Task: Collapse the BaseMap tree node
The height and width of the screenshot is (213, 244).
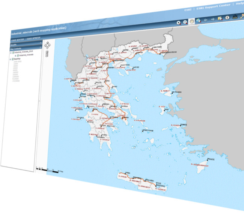Action: tap(11, 59)
